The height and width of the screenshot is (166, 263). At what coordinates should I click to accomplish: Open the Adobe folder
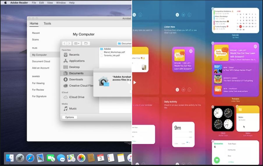[x=106, y=49]
